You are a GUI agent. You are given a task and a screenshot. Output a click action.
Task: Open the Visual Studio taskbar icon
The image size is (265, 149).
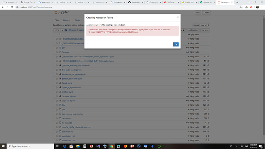pos(98,146)
